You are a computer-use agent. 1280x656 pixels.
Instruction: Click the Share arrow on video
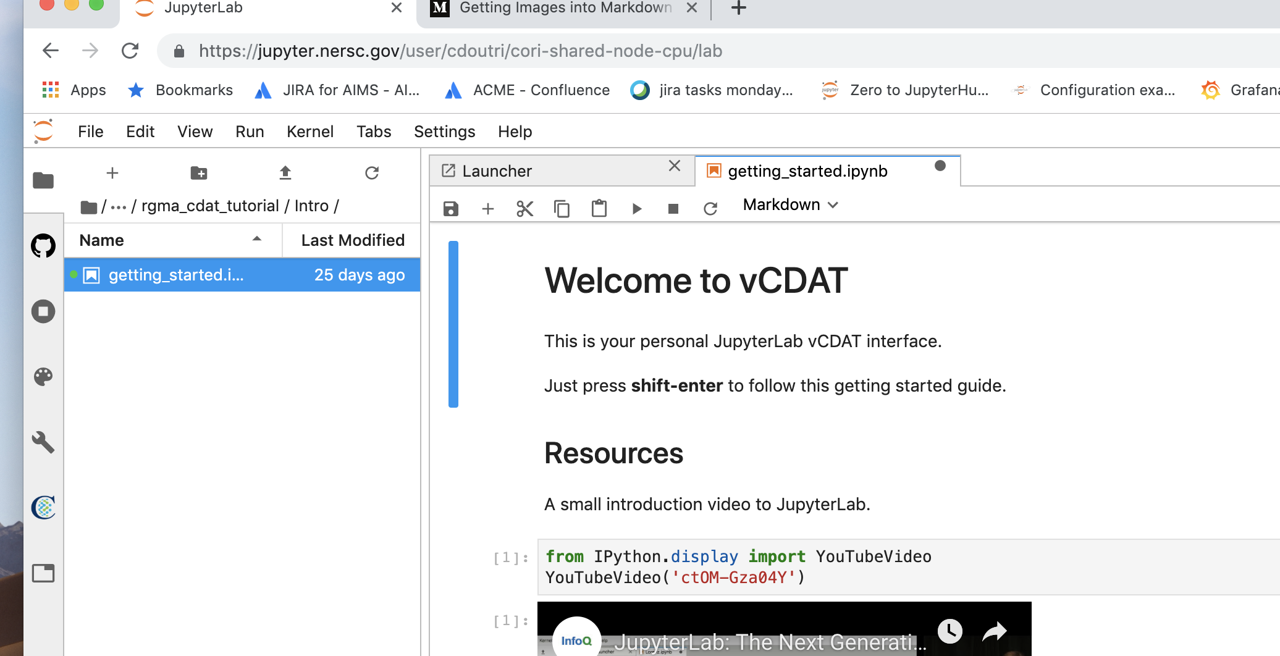pyautogui.click(x=995, y=631)
